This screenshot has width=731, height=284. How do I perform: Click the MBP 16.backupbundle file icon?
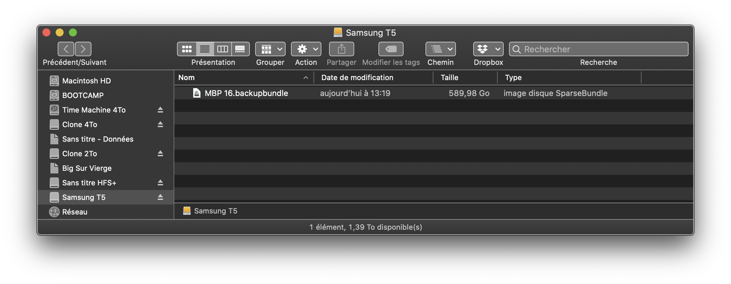click(197, 93)
